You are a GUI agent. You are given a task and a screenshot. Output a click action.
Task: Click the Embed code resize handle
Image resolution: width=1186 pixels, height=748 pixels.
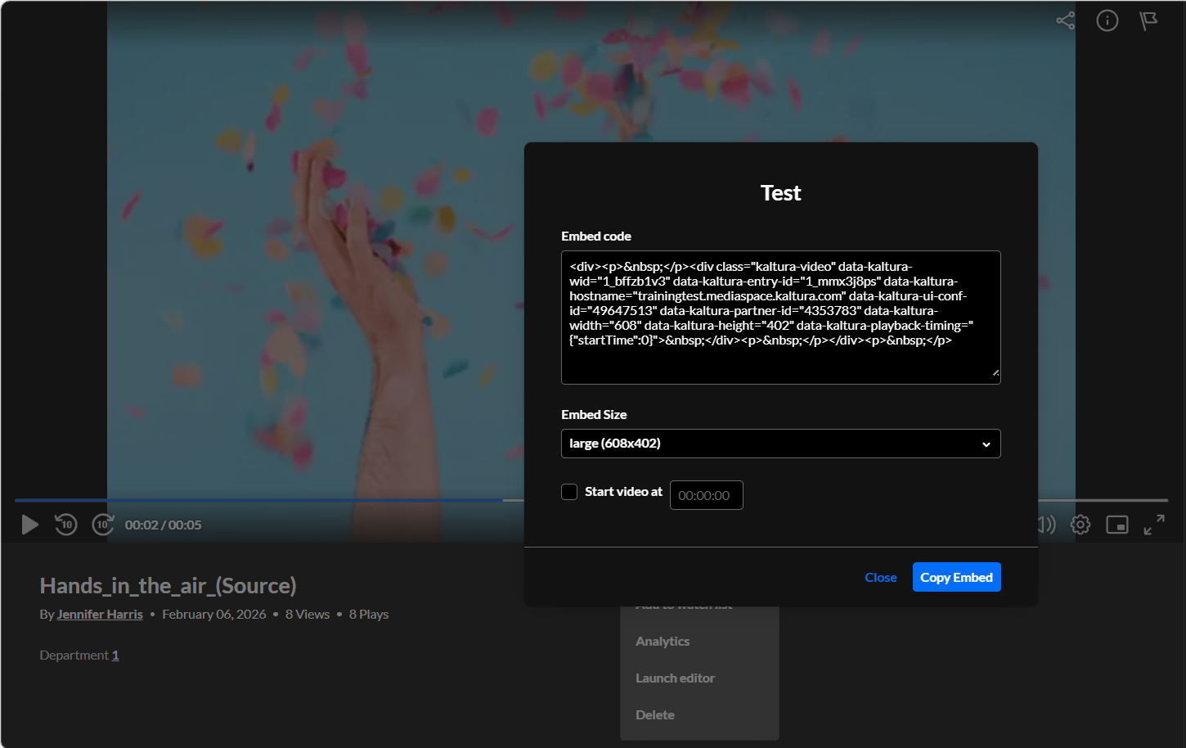[995, 372]
